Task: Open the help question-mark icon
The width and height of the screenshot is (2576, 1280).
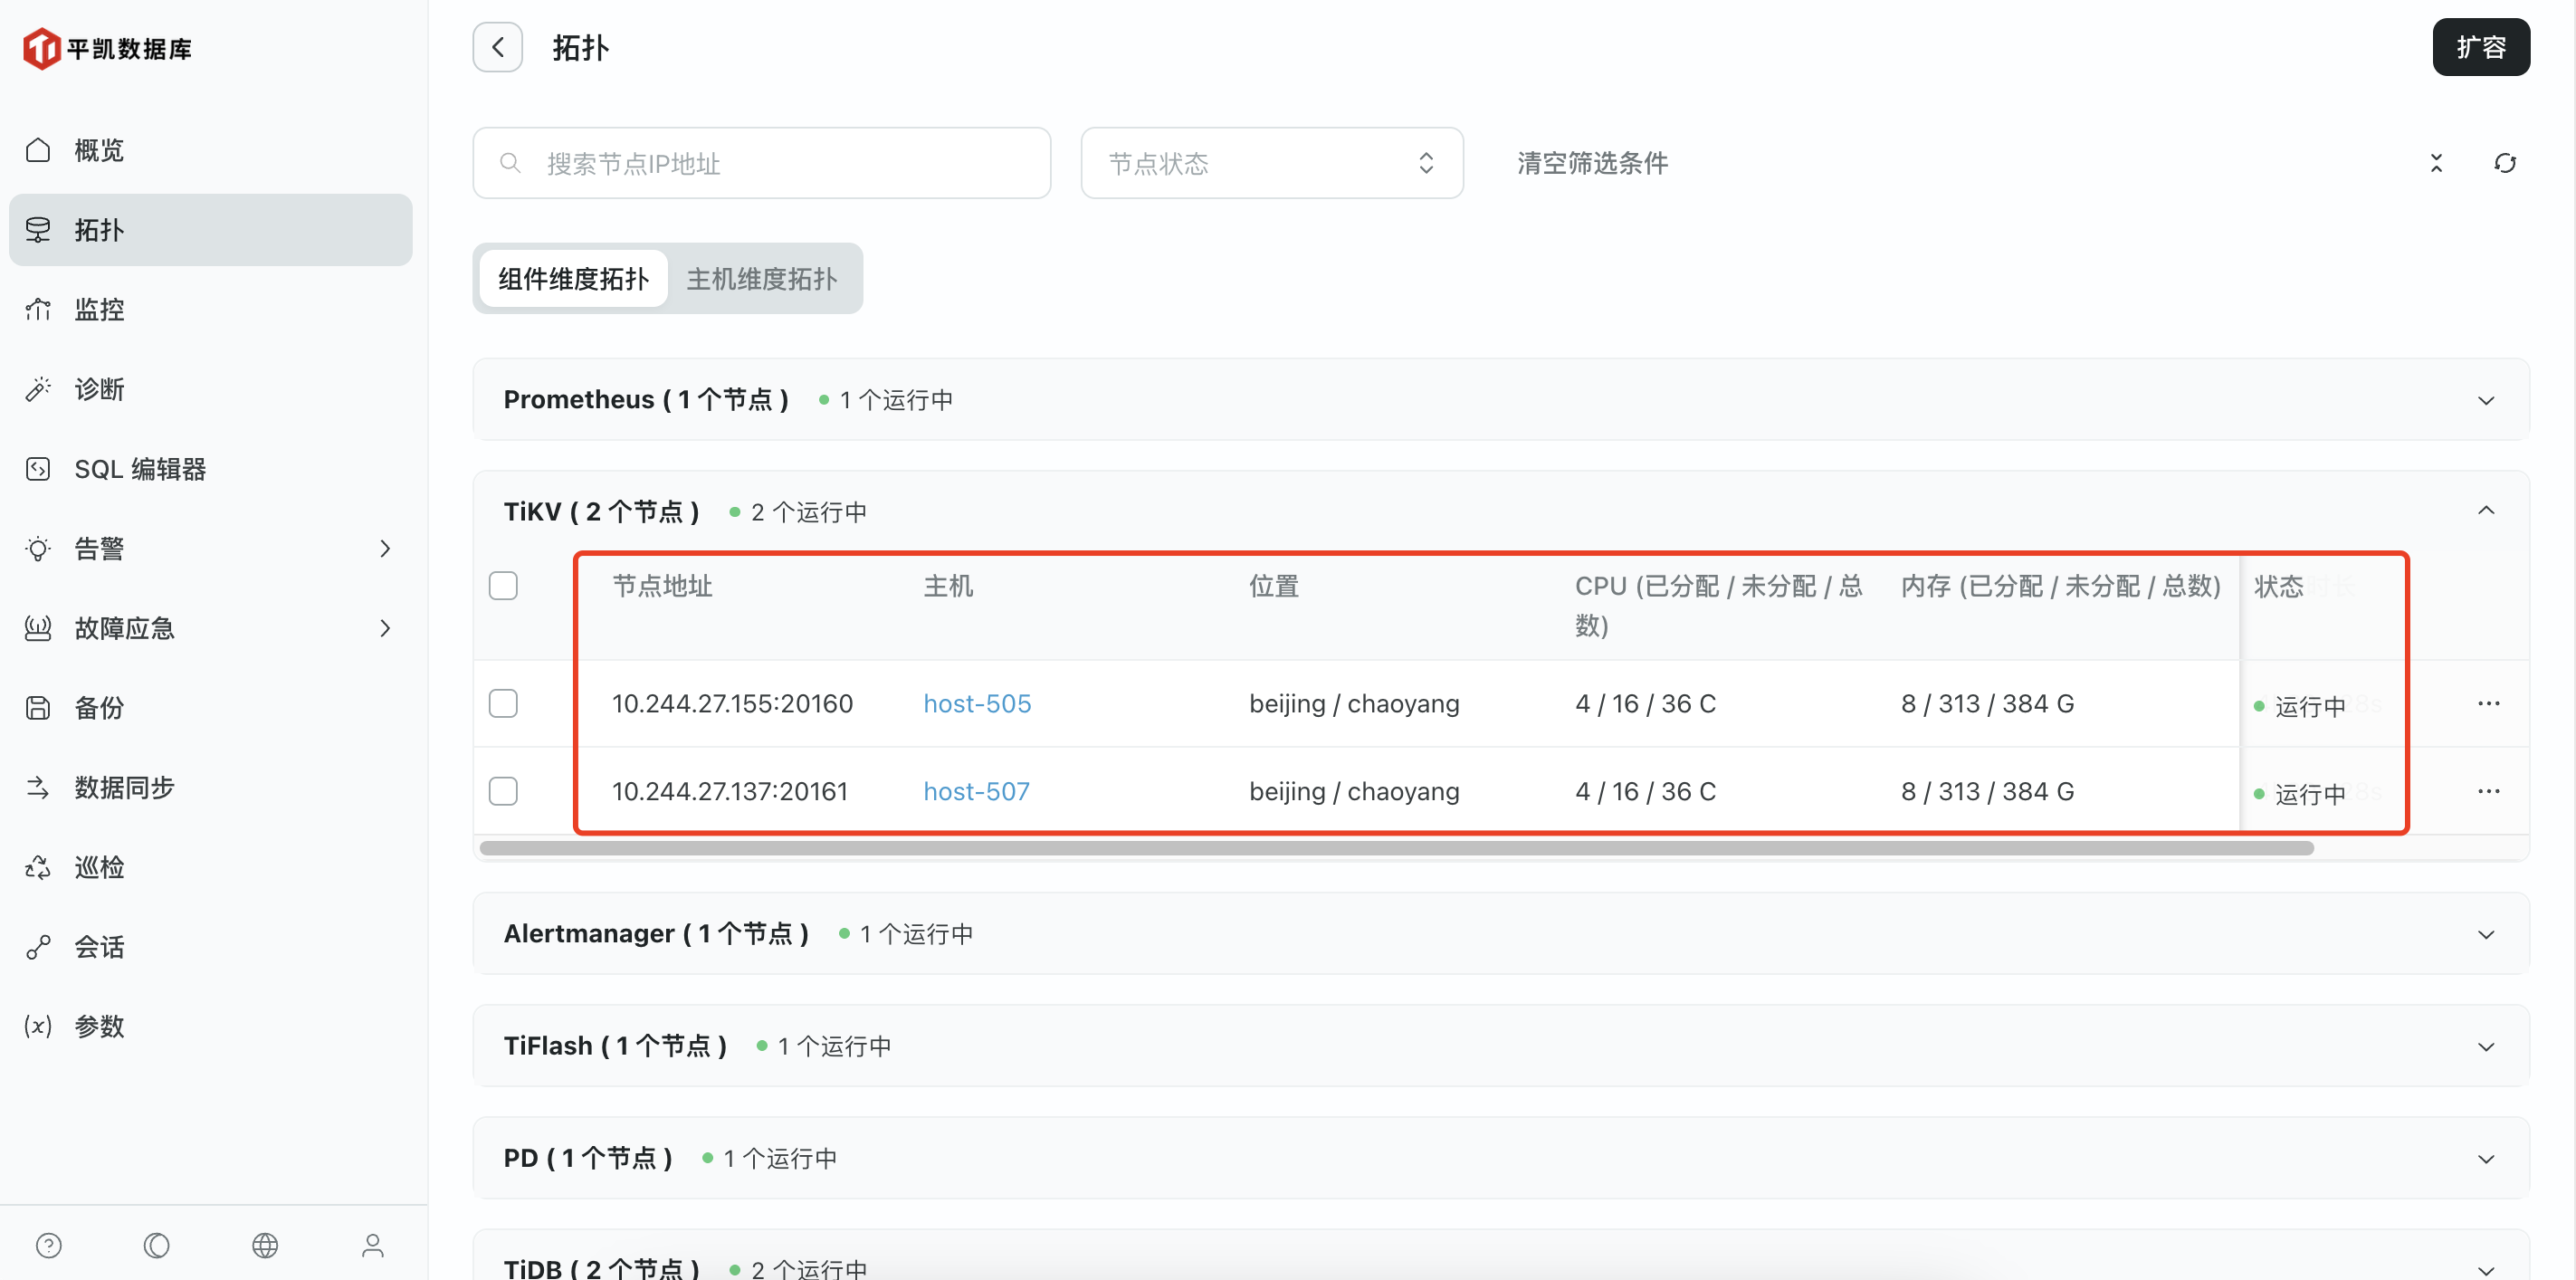Action: [48, 1245]
